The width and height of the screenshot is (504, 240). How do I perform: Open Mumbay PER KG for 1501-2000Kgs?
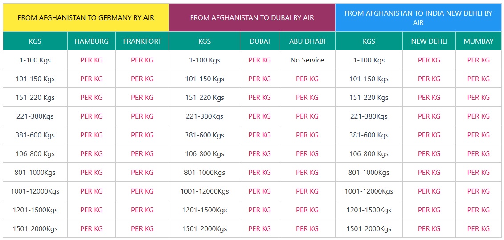(478, 229)
